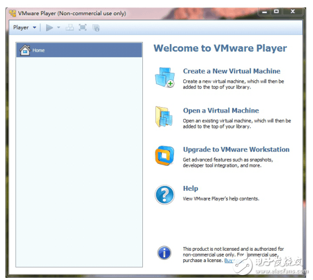Image resolution: width=313 pixels, height=280 pixels.
Task: Open the Help link text
Action: [x=190, y=188]
